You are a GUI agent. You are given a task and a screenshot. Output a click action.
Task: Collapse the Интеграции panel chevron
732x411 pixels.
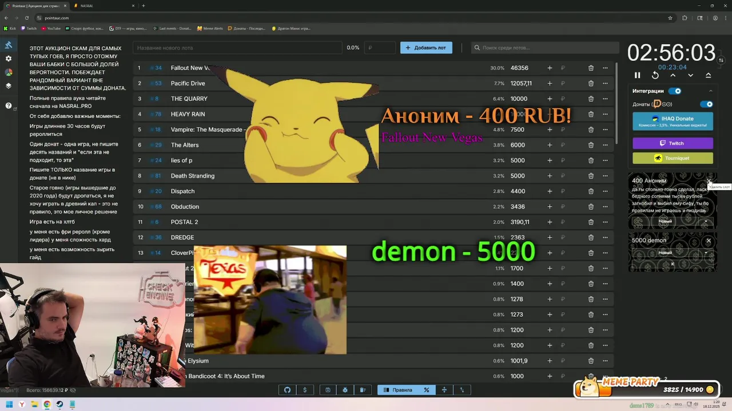pos(711,91)
